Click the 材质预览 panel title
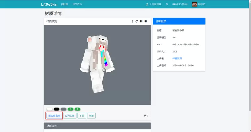 [52, 21]
